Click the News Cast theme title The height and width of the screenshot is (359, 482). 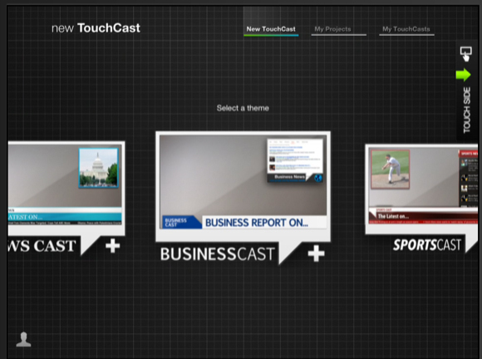(42, 246)
